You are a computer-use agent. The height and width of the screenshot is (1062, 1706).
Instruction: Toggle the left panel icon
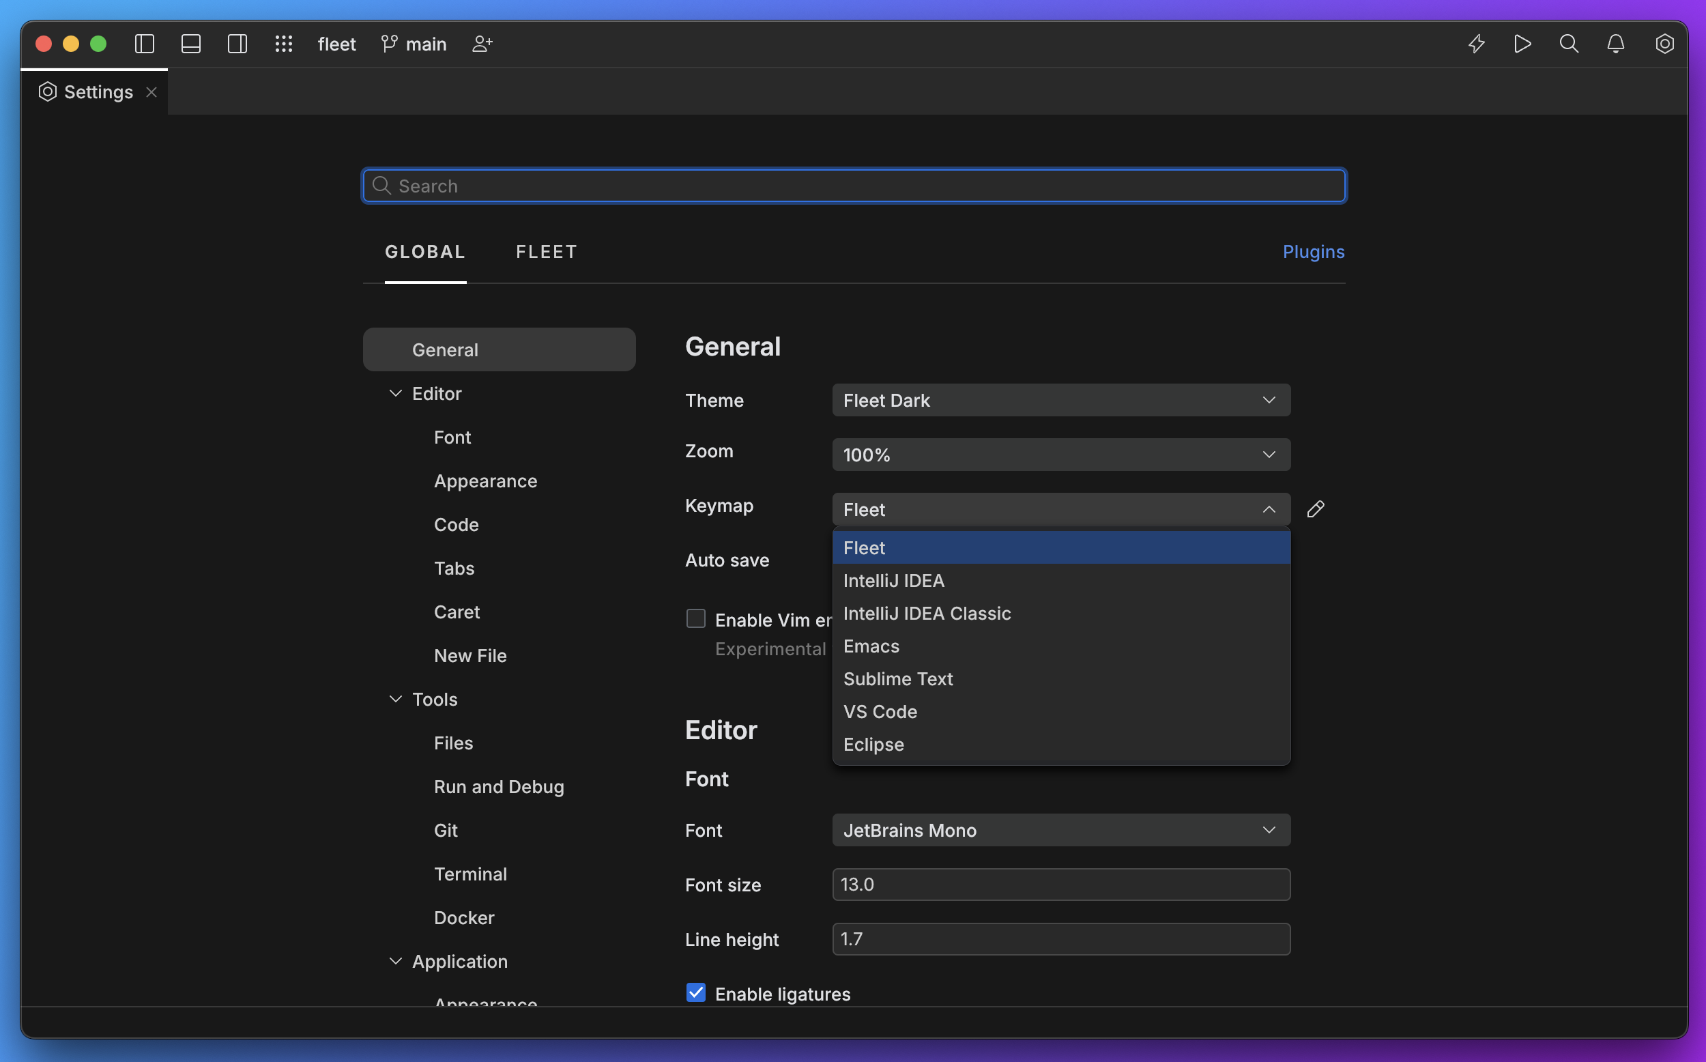(x=145, y=44)
